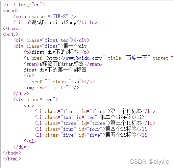174x168 pixels.
Task: Click the http://www.baidu.com/ href value
Action: click(x=75, y=58)
